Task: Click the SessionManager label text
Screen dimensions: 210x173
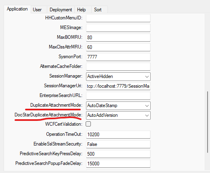Action: coord(66,76)
